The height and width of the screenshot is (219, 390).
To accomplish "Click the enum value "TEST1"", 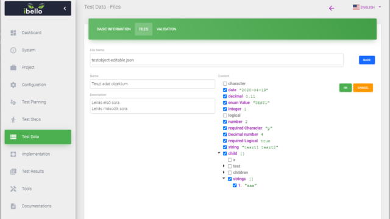I will (x=261, y=103).
